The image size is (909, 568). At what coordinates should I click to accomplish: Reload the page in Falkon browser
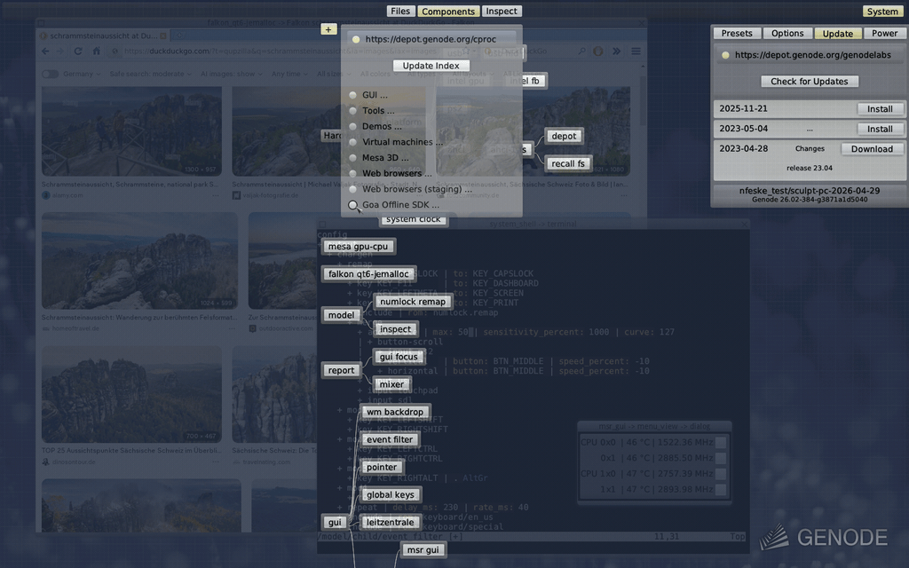coord(78,51)
